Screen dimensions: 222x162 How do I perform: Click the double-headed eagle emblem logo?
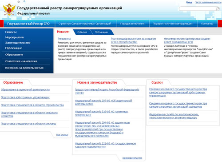[x=9, y=10]
